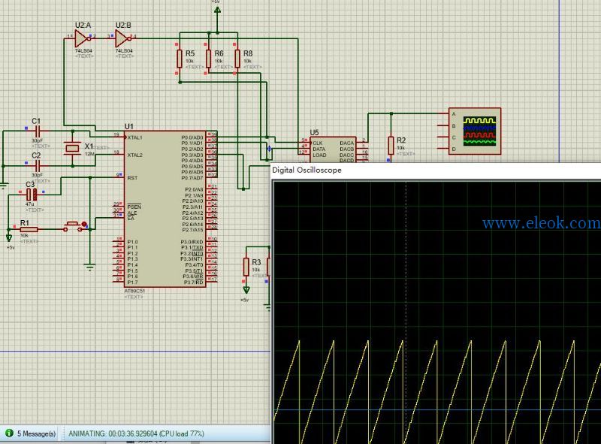Viewport: 601px width, 444px height.
Task: Click resistor R3 symbol
Action: pyautogui.click(x=246, y=267)
